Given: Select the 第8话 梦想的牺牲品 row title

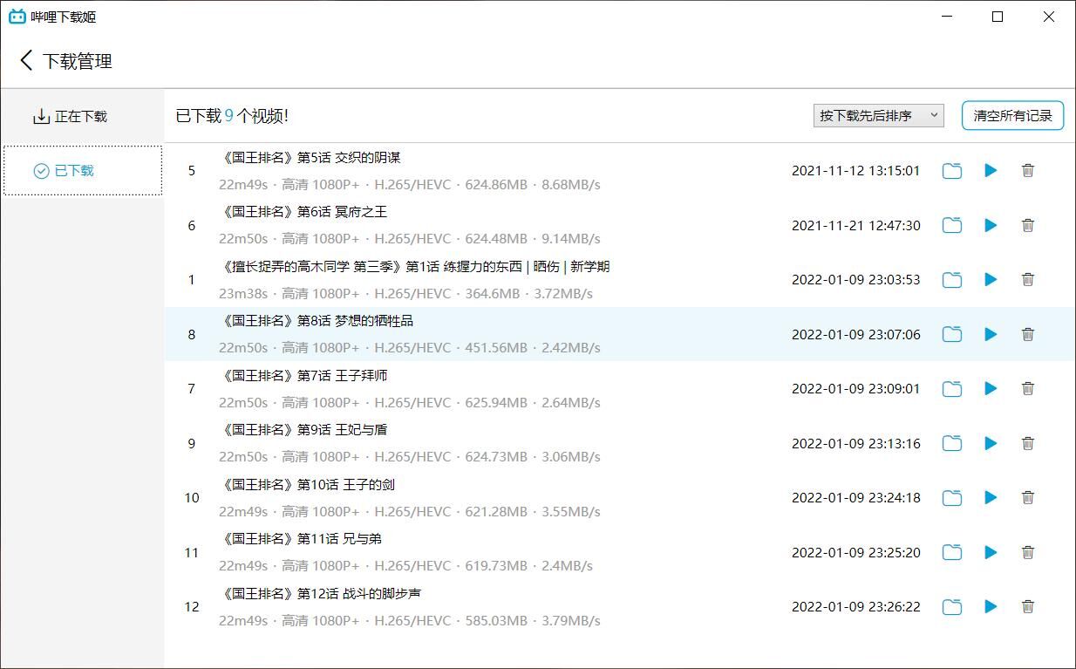Looking at the screenshot, I should click(x=318, y=321).
